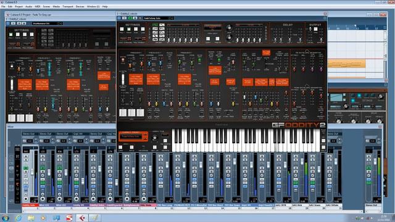Open the preset name field in back Oddity2 window toolbar

coord(47,23)
